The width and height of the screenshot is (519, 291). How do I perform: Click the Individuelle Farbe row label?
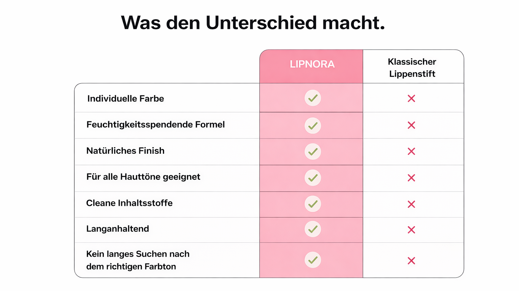point(125,98)
